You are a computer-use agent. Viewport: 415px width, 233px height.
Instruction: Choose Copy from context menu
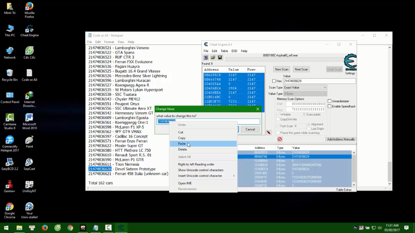[x=203, y=138]
